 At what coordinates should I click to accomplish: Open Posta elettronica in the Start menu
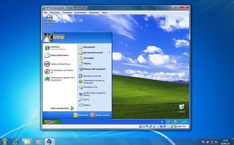tap(57, 55)
